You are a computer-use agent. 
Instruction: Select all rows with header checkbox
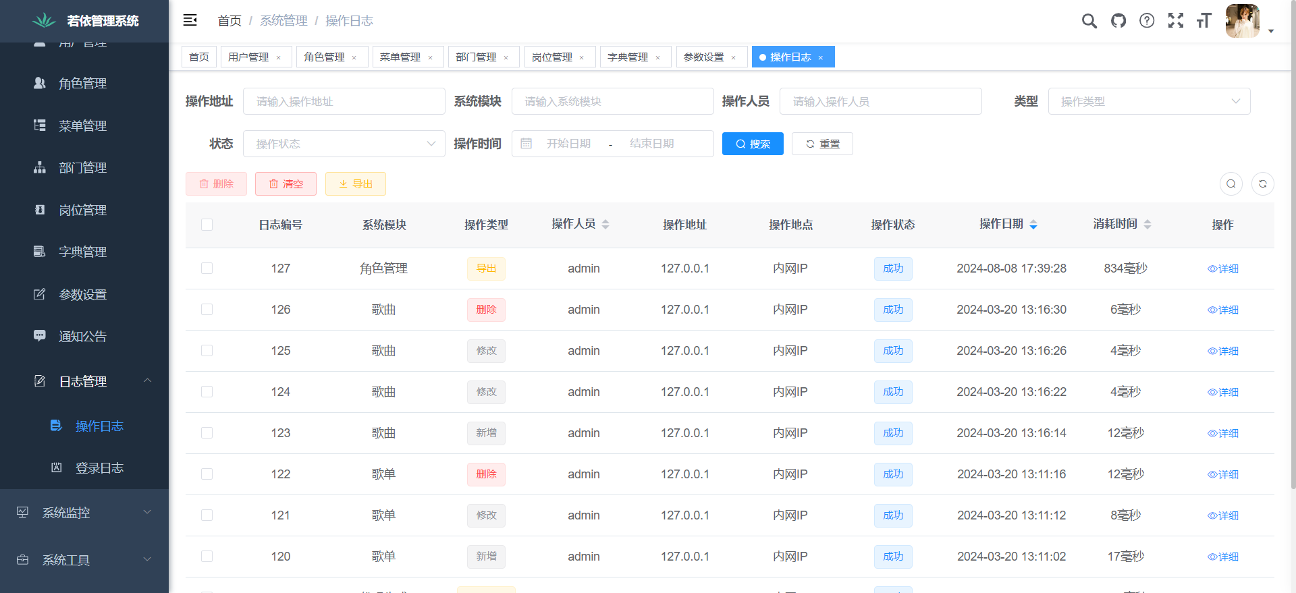(x=207, y=225)
